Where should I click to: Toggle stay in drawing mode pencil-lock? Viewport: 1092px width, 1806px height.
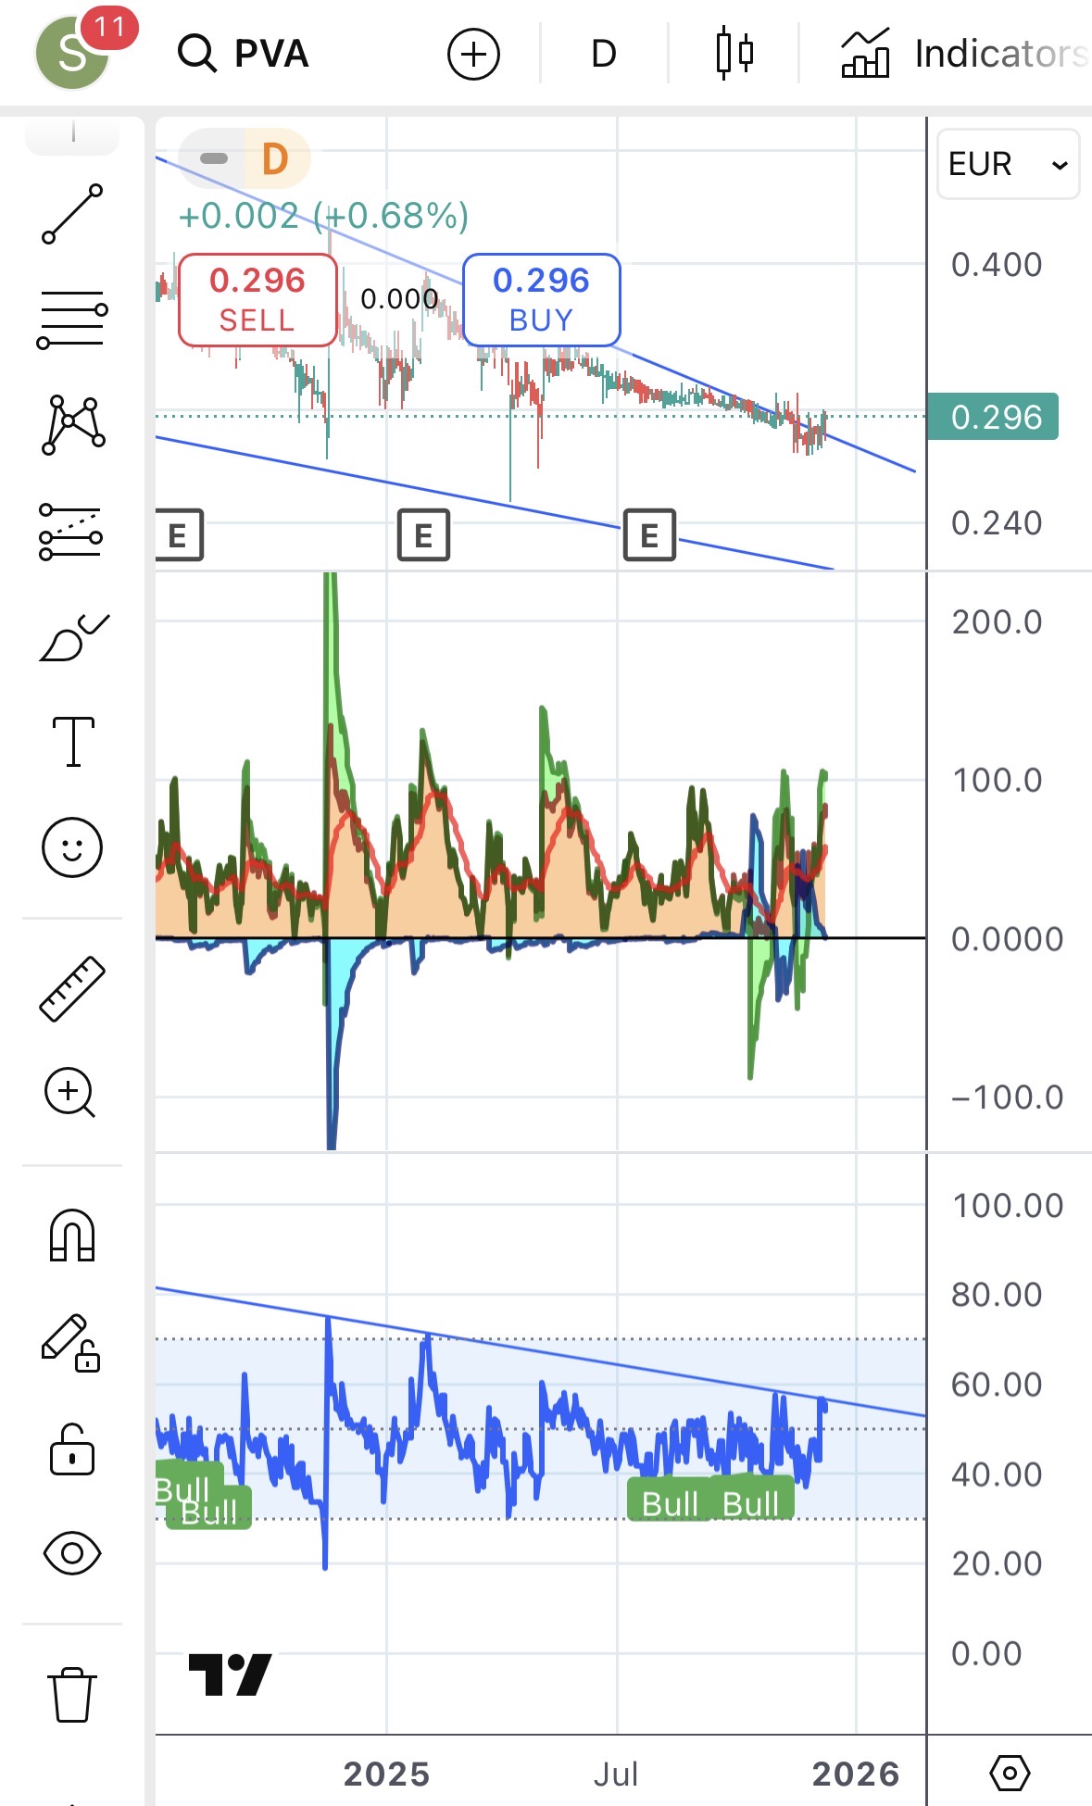pos(72,1342)
